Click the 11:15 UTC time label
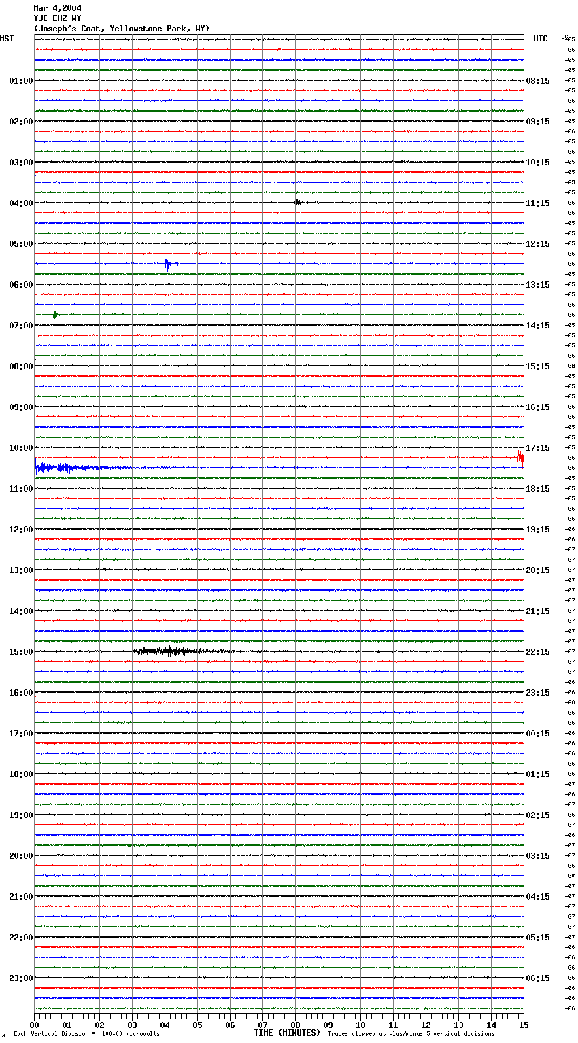This screenshot has height=1043, width=578. pyautogui.click(x=538, y=203)
